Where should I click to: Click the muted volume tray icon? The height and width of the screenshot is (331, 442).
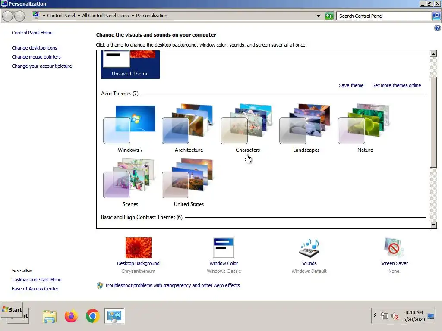[x=395, y=316]
